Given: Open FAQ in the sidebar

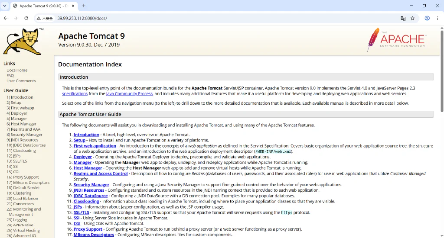Looking at the screenshot, I should (10, 75).
